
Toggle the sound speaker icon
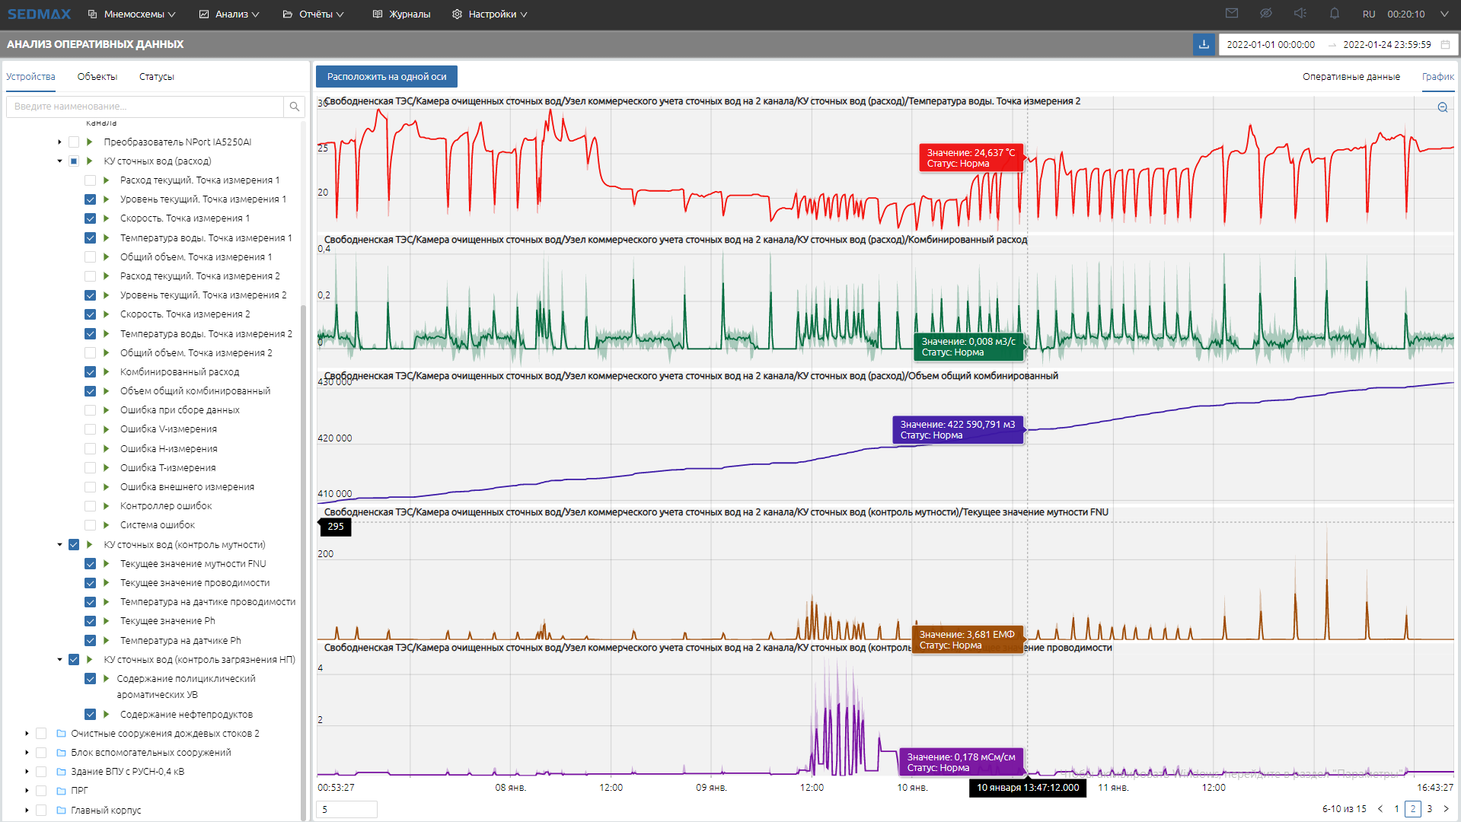point(1300,14)
